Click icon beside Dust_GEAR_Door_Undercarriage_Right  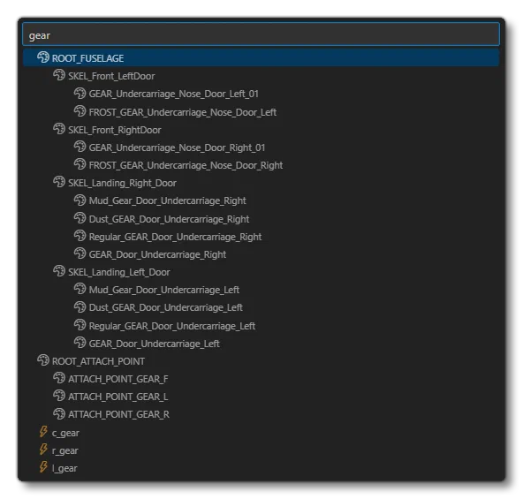pos(80,218)
